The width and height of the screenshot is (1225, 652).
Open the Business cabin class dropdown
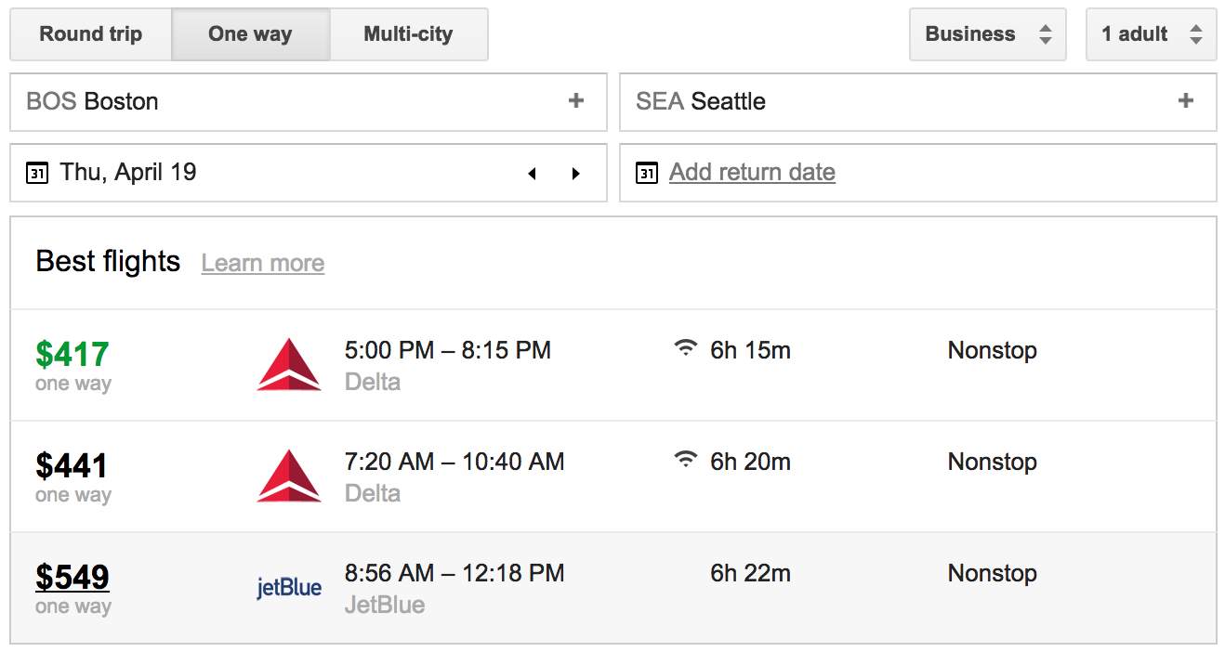(x=987, y=35)
